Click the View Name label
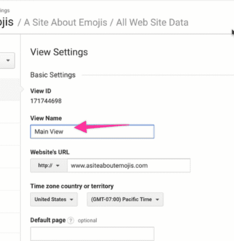The image size is (234, 241). [46, 118]
